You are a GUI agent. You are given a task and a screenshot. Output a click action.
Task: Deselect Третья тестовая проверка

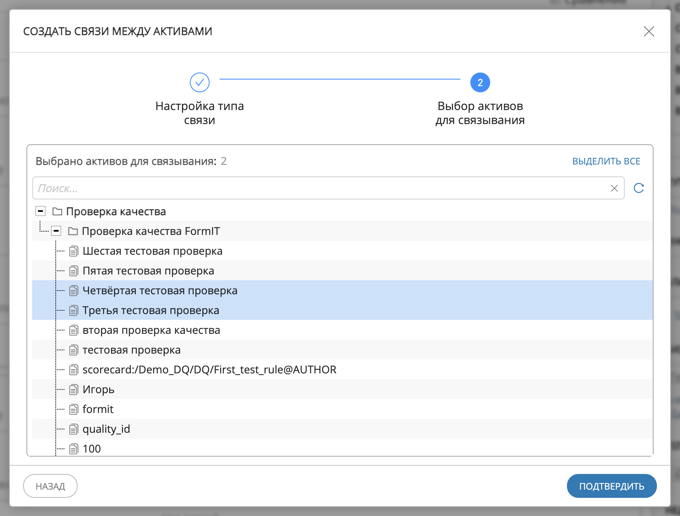pyautogui.click(x=151, y=310)
